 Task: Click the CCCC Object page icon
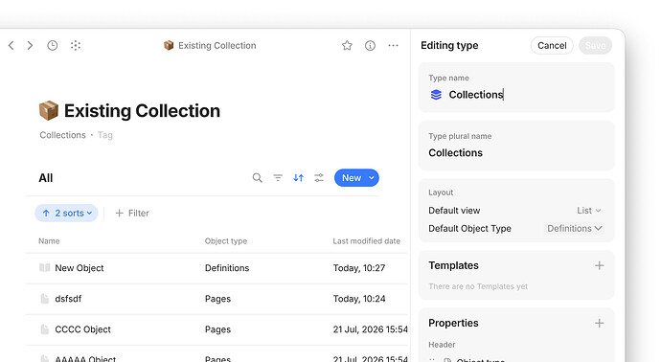[x=45, y=329]
